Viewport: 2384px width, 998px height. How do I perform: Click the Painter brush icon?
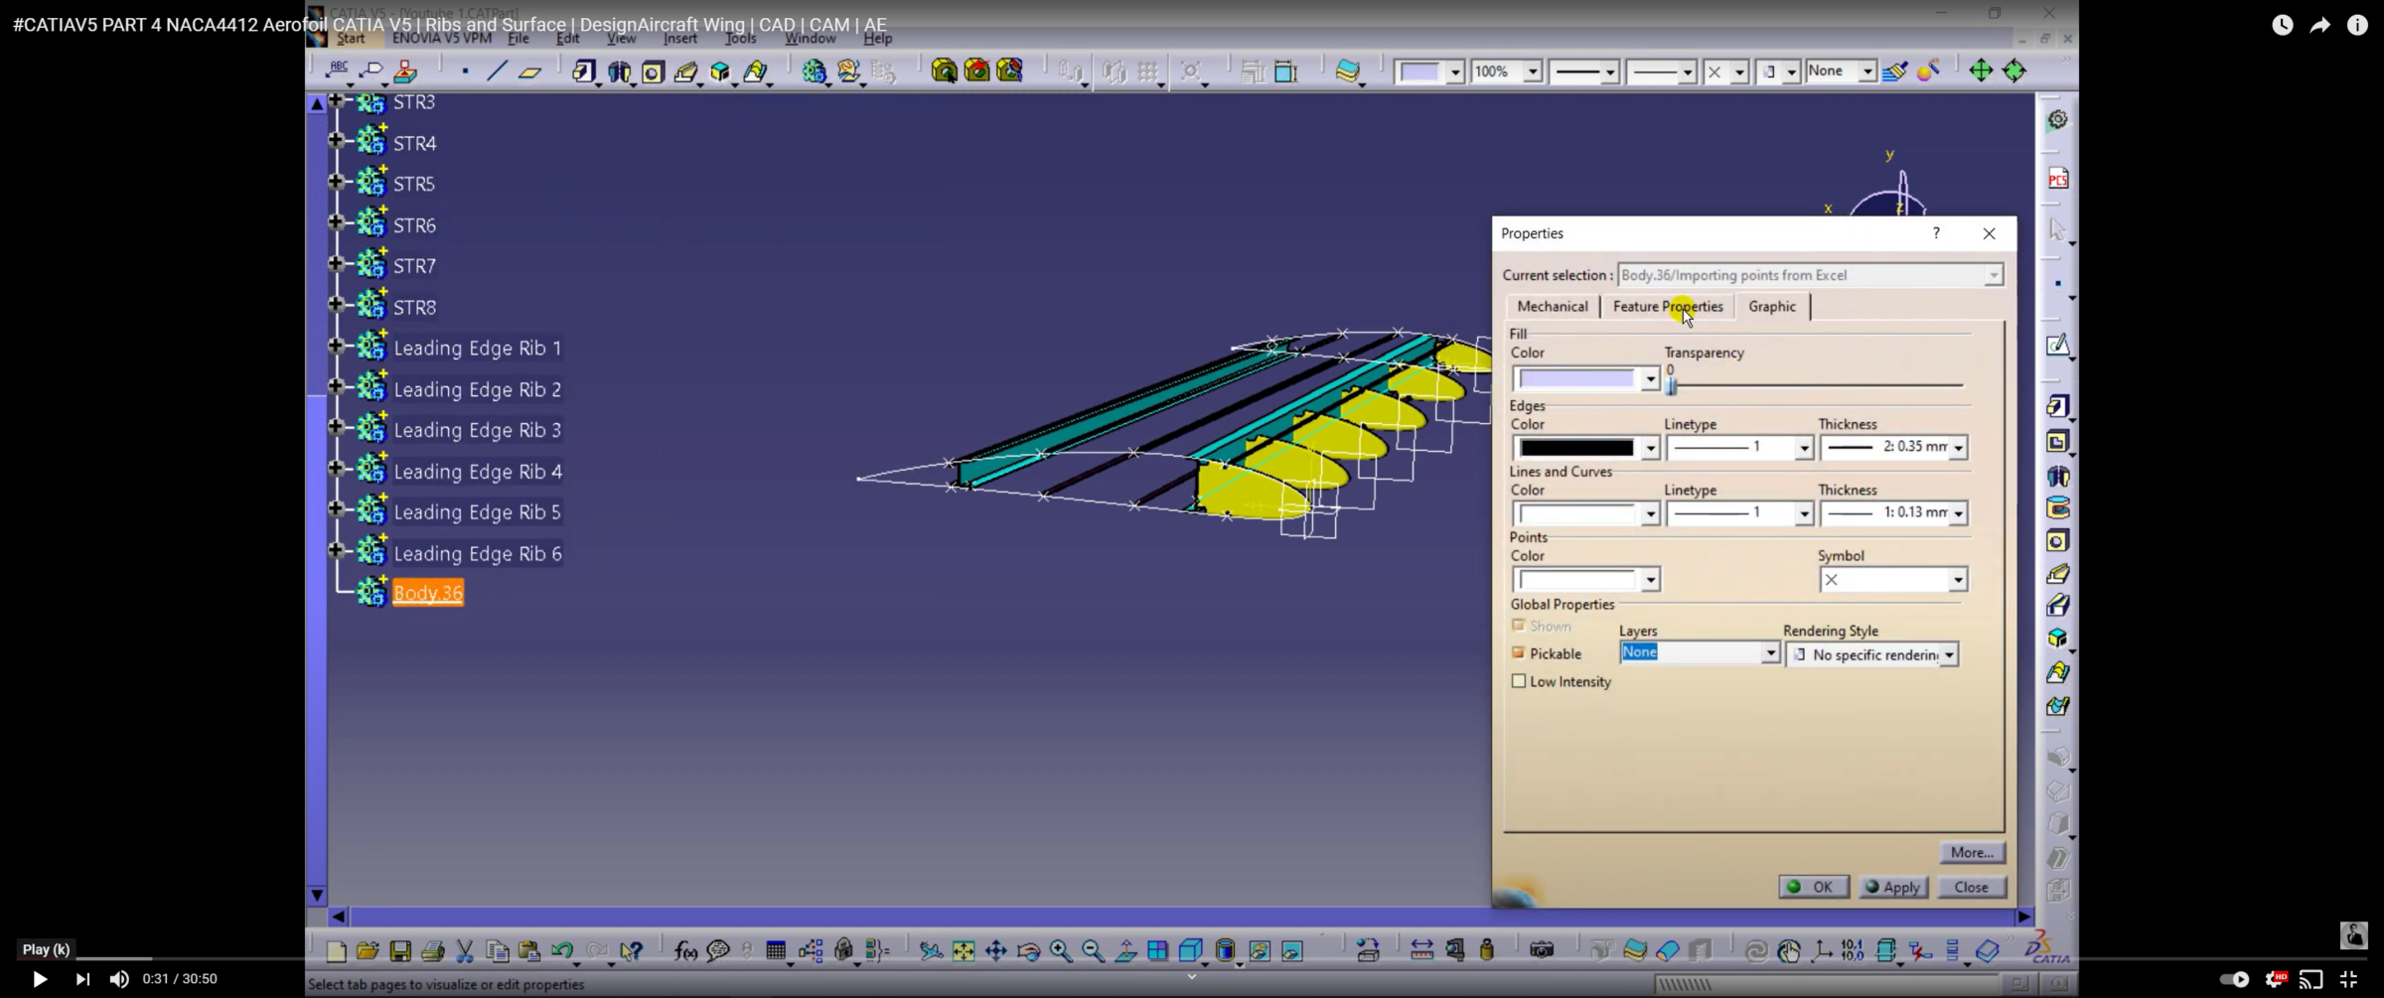(1895, 71)
